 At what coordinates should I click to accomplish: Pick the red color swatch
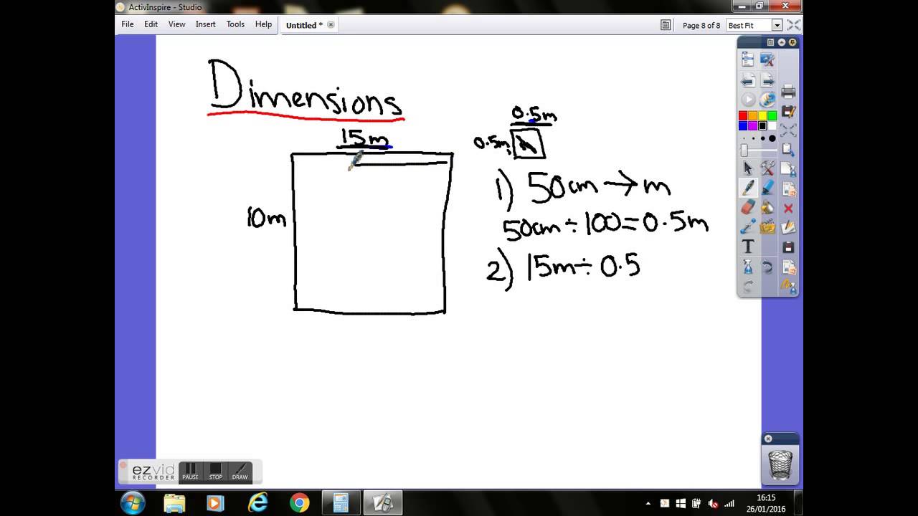(743, 115)
